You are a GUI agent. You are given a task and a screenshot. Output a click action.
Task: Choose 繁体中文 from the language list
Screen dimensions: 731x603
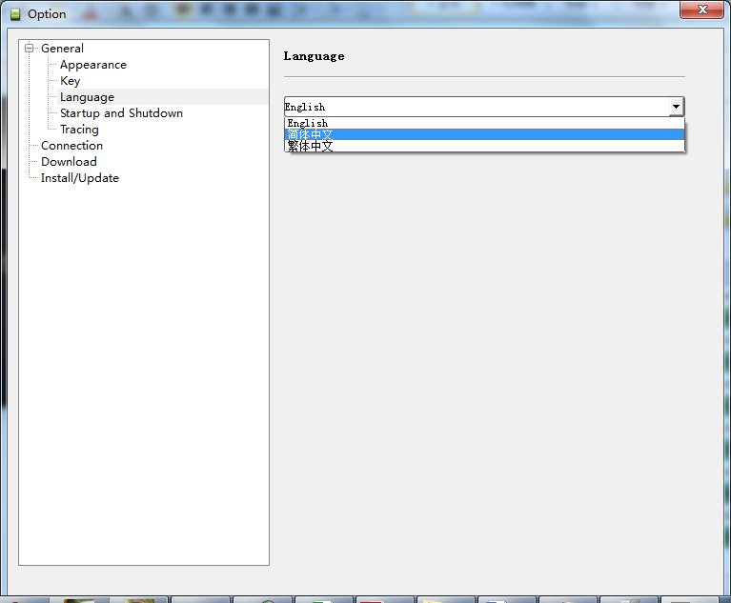(310, 147)
